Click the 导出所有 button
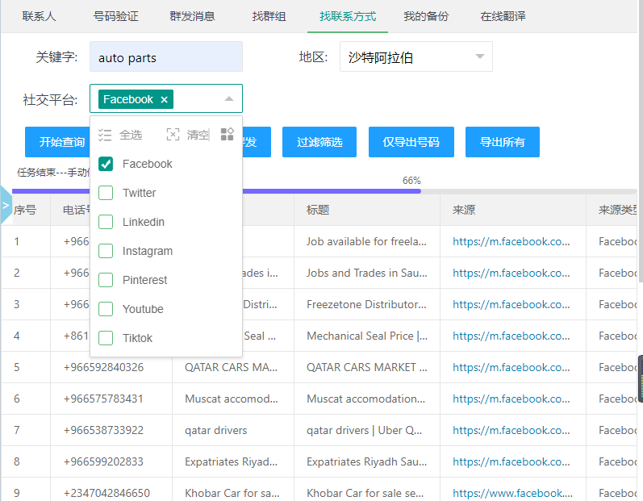The image size is (643, 501). coord(503,142)
